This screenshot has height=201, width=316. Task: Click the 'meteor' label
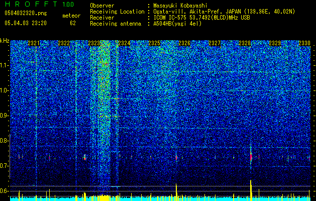pyautogui.click(x=71, y=16)
